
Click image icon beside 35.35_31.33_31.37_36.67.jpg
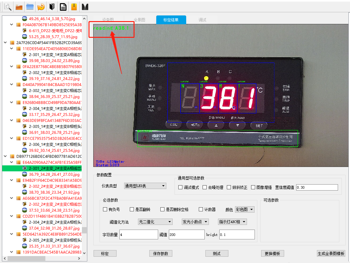[x=25, y=246]
